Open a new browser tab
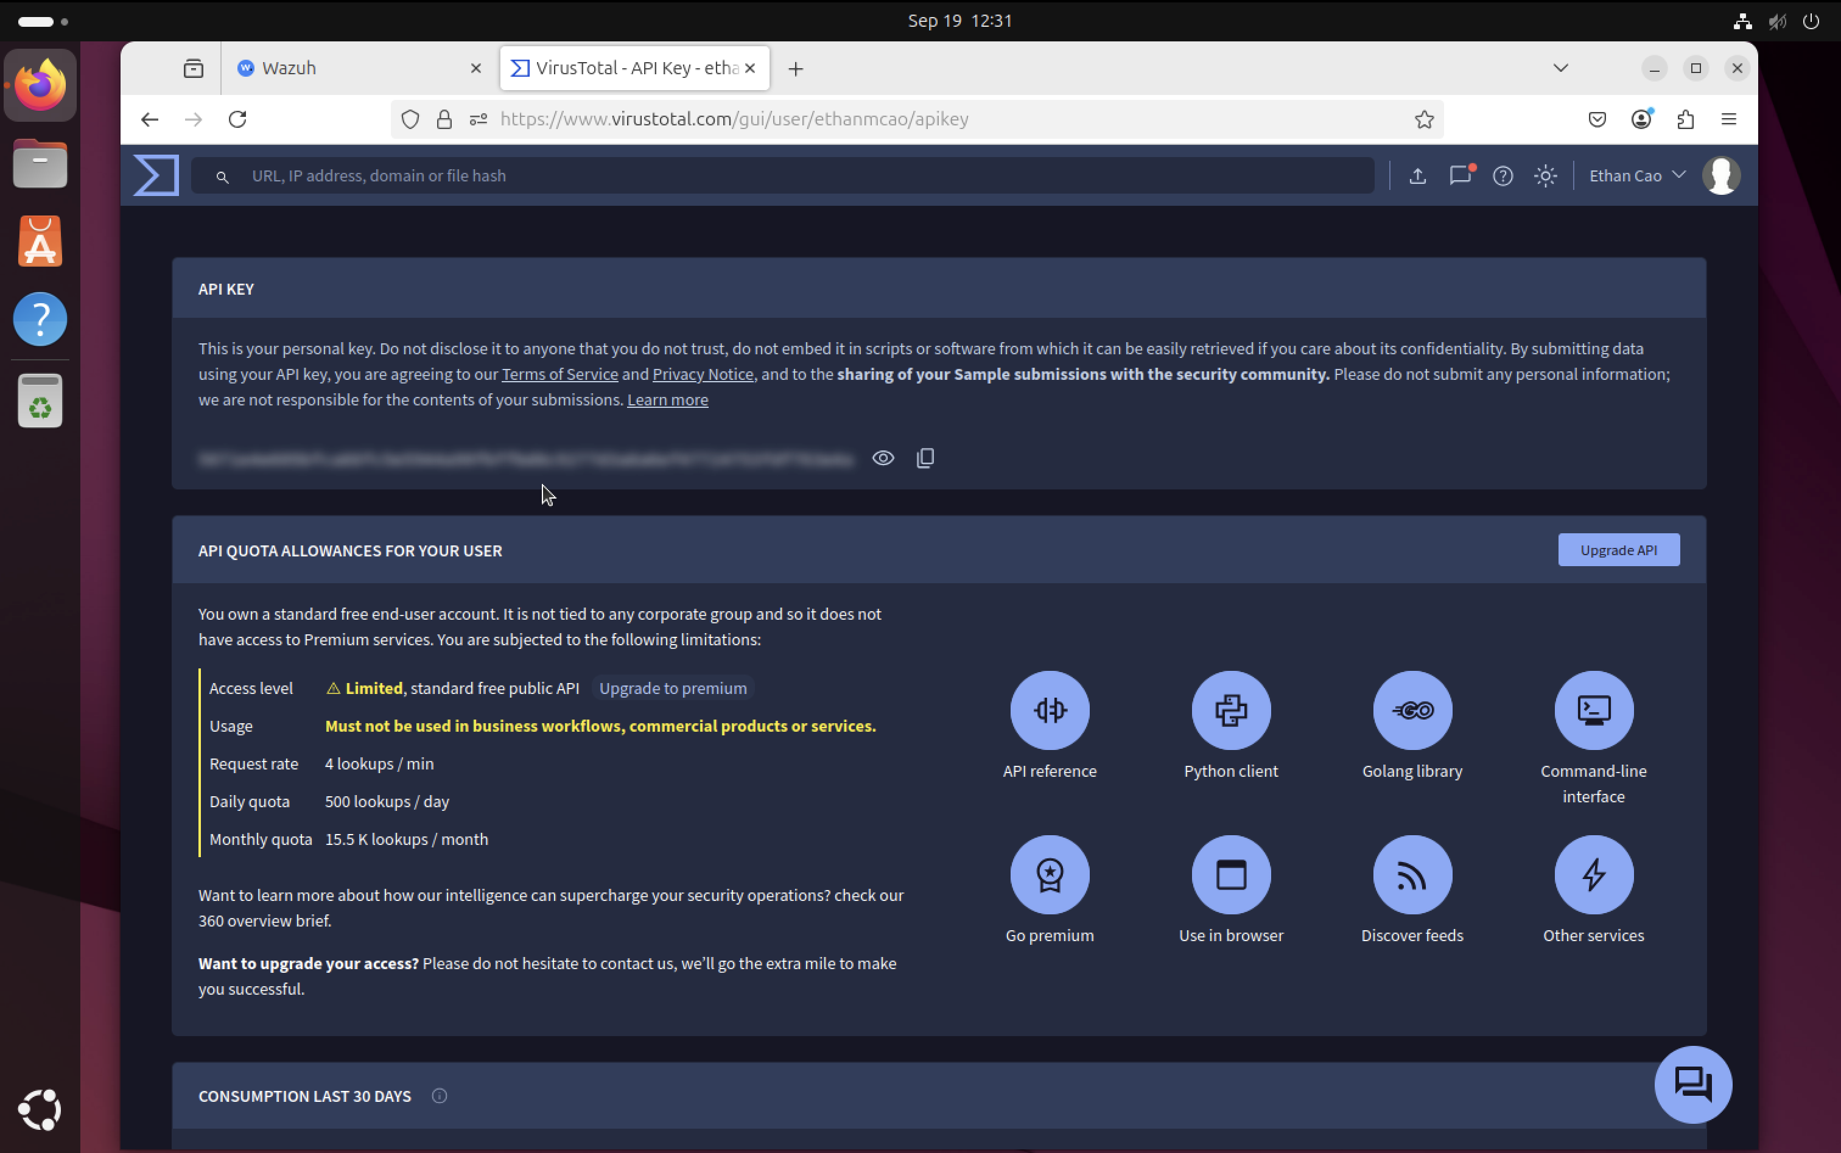The height and width of the screenshot is (1153, 1841). pyautogui.click(x=796, y=69)
